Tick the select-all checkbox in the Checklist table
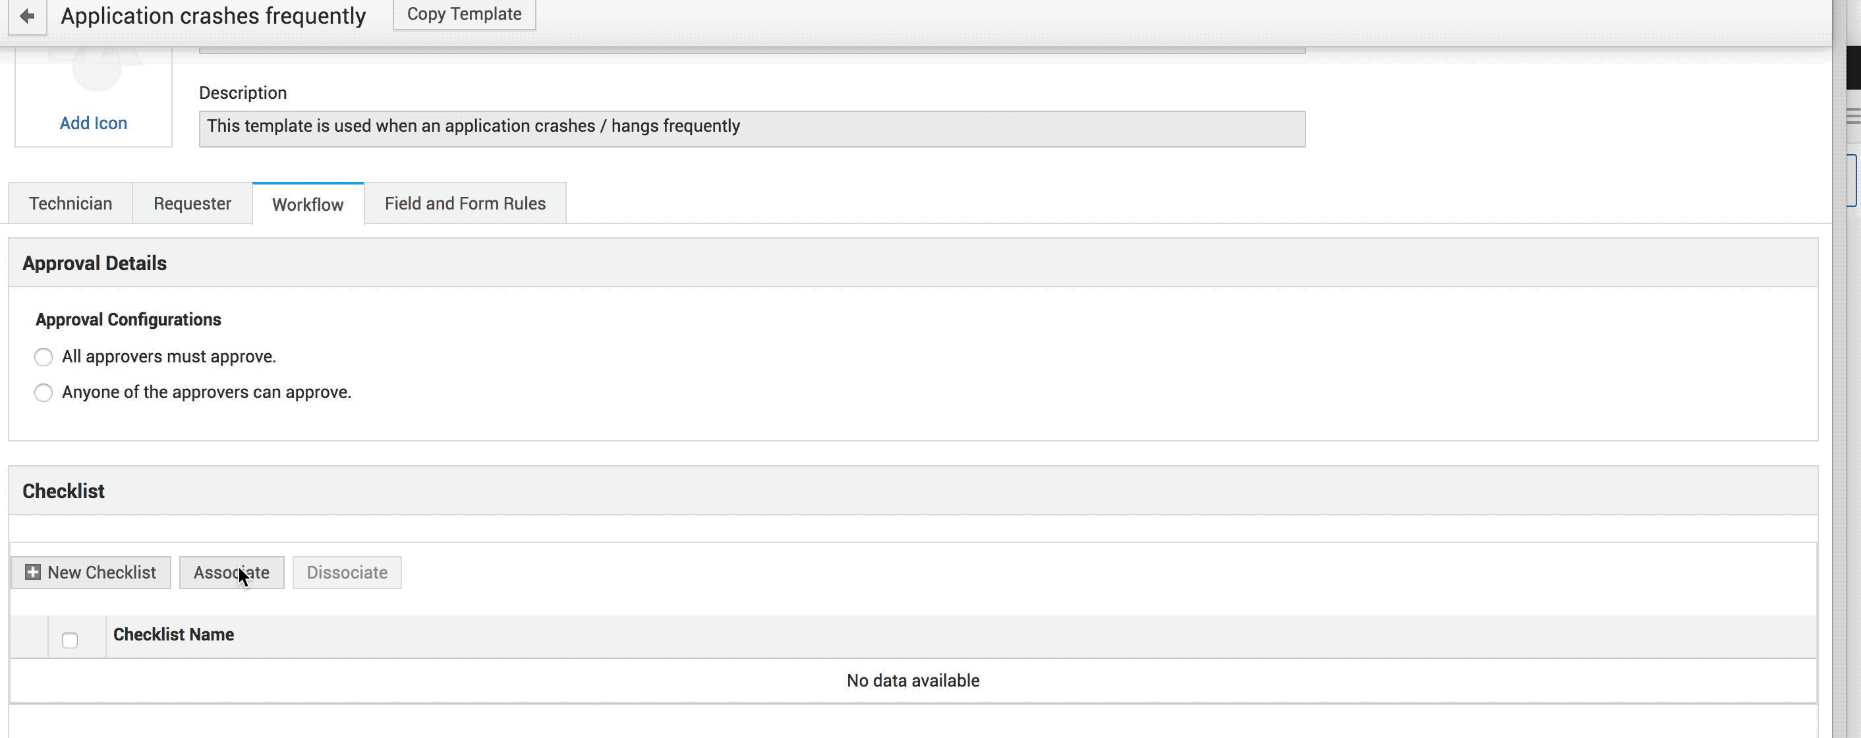The image size is (1861, 738). coord(70,640)
